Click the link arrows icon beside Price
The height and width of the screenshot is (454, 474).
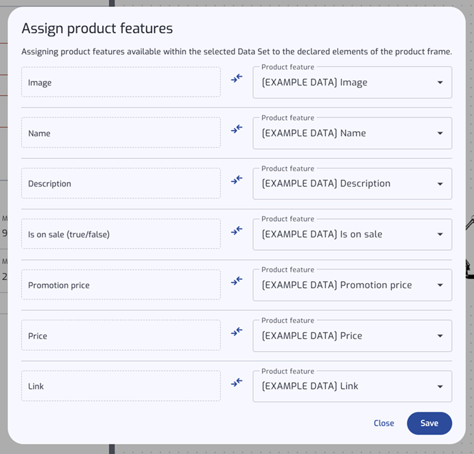tap(237, 332)
